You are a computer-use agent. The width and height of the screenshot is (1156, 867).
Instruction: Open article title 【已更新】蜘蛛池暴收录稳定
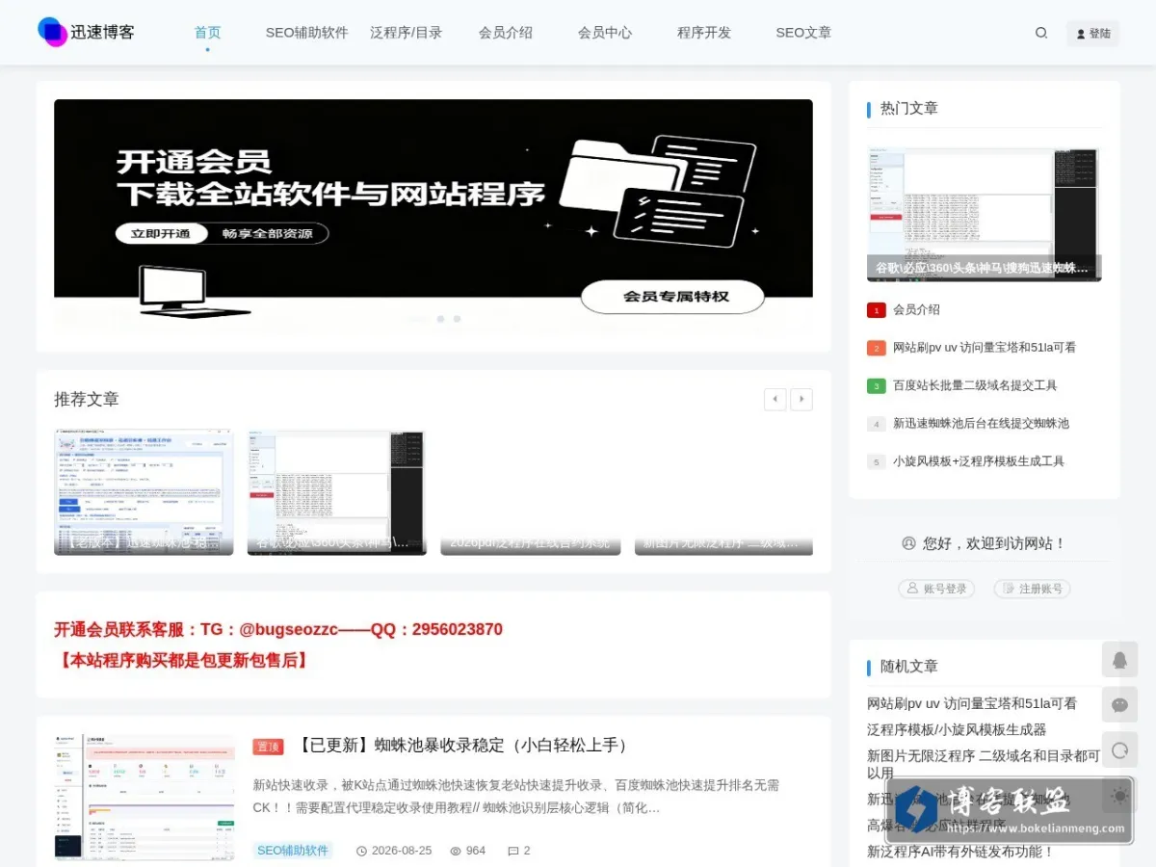pos(463,746)
